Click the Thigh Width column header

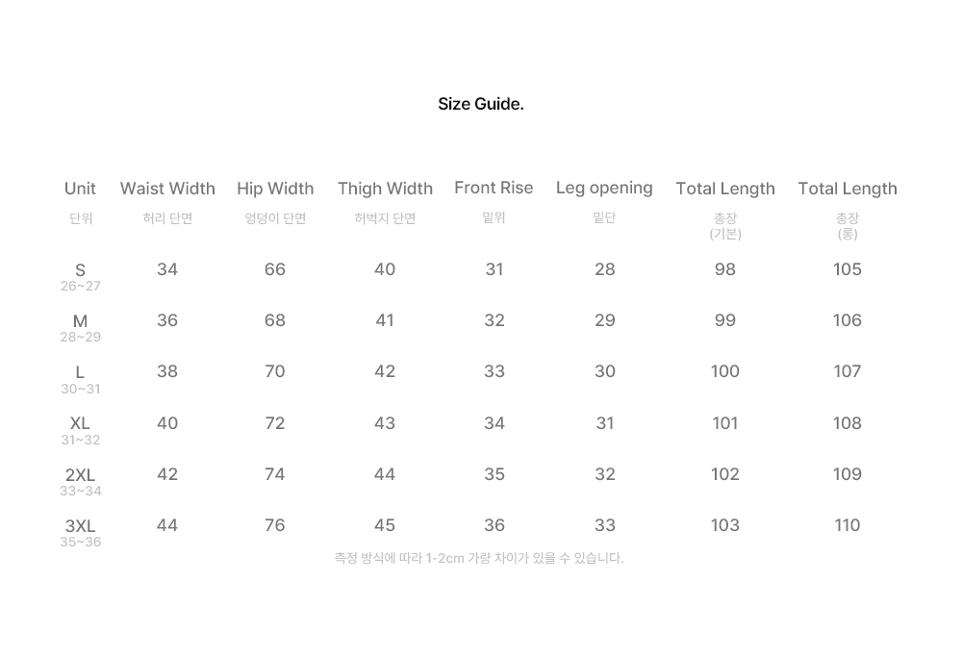click(386, 189)
